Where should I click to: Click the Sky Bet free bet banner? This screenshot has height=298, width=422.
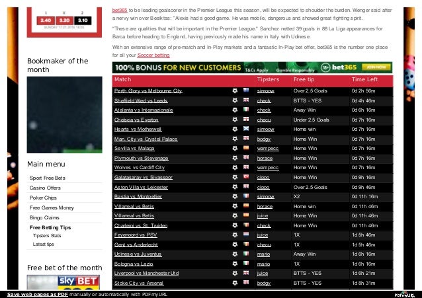click(63, 282)
